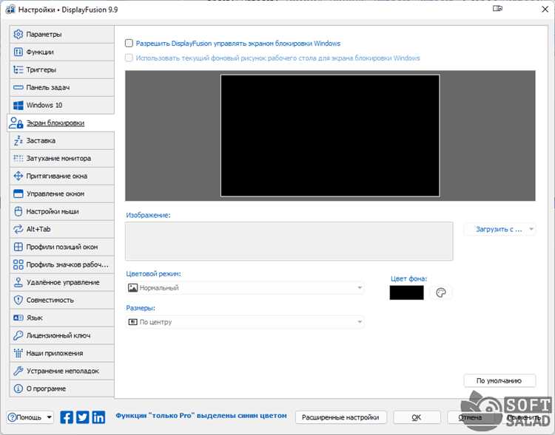Click the Заставка sleep icon
The height and width of the screenshot is (435, 555).
tap(18, 140)
